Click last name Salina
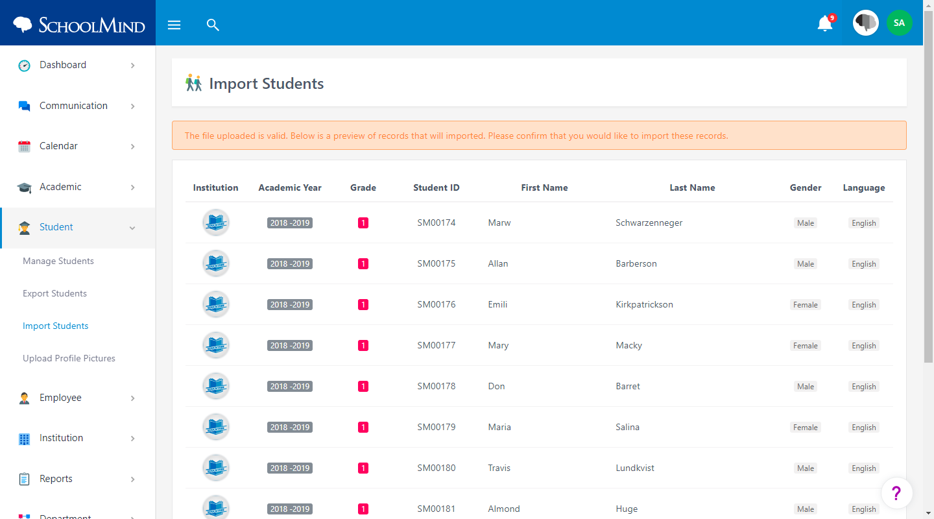This screenshot has width=934, height=519. coord(628,427)
